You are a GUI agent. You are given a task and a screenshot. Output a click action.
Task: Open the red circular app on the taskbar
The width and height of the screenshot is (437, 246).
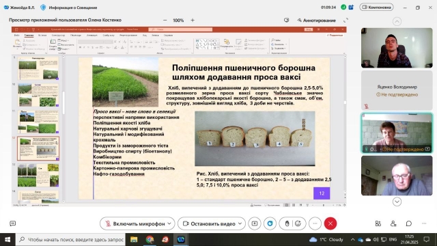pyautogui.click(x=165, y=240)
